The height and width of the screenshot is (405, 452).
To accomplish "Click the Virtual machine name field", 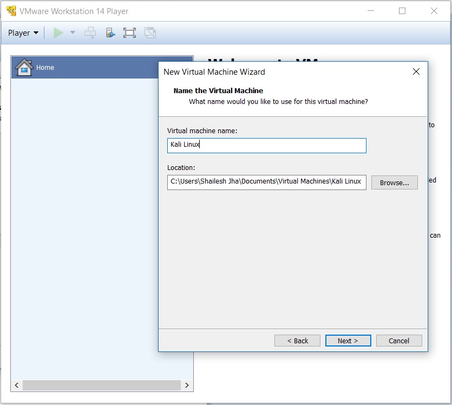I will pyautogui.click(x=267, y=146).
